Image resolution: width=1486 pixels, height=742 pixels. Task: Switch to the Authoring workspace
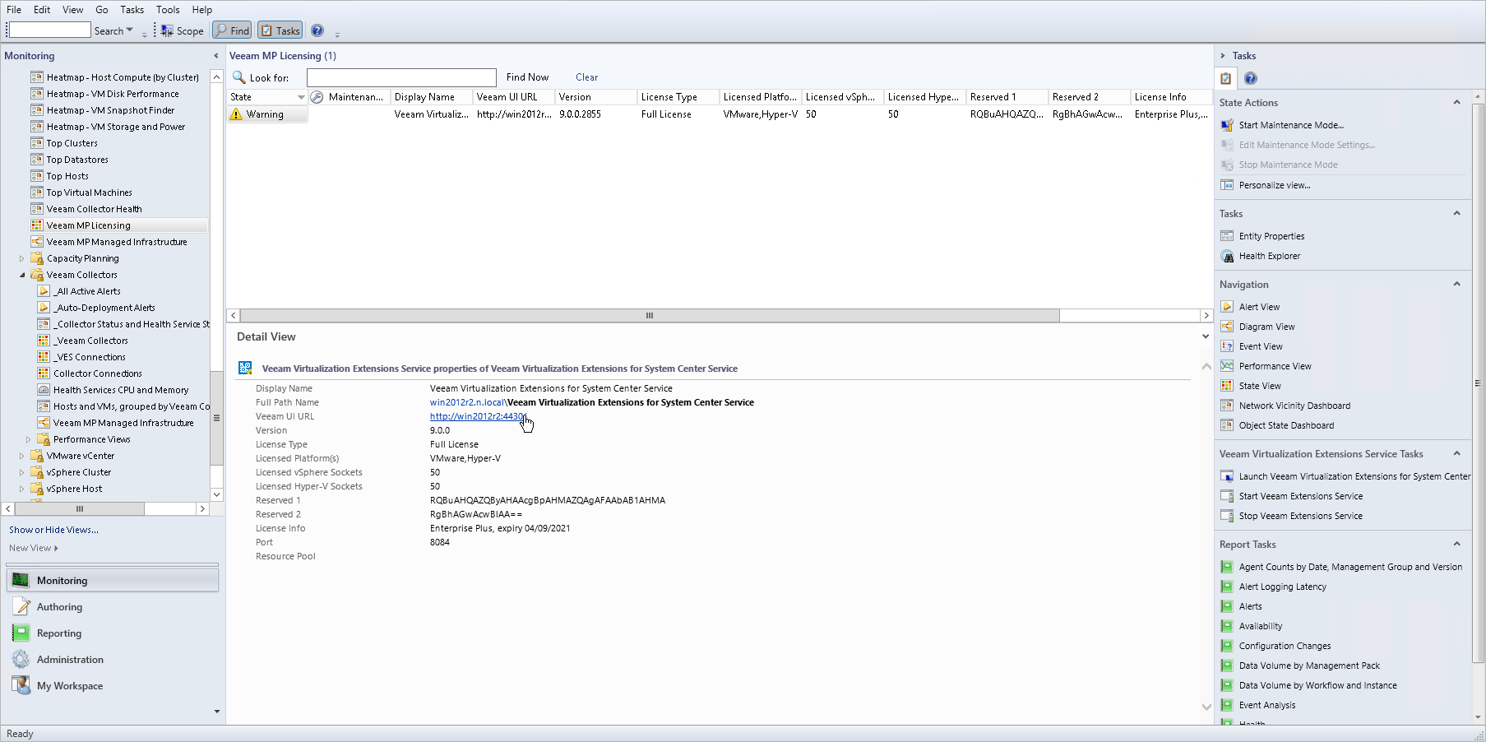(113, 607)
